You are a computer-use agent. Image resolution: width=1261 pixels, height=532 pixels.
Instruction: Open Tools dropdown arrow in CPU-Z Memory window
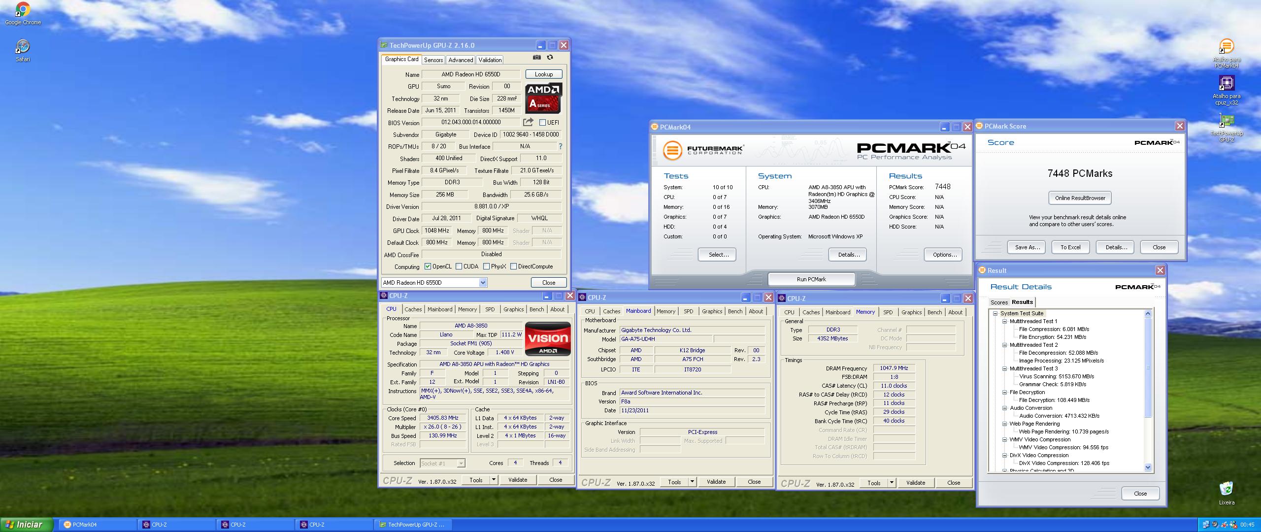coord(892,483)
